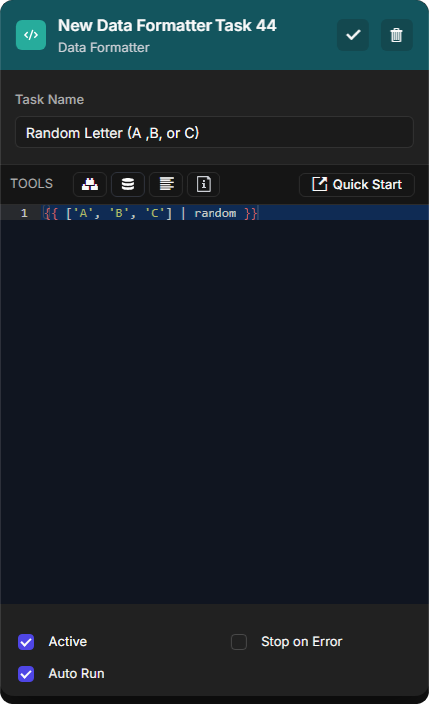Click the Stop on Error label
The height and width of the screenshot is (704, 429).
tap(302, 642)
